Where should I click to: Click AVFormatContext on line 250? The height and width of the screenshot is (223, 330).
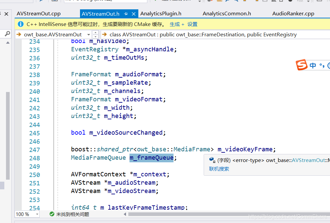[98, 174]
